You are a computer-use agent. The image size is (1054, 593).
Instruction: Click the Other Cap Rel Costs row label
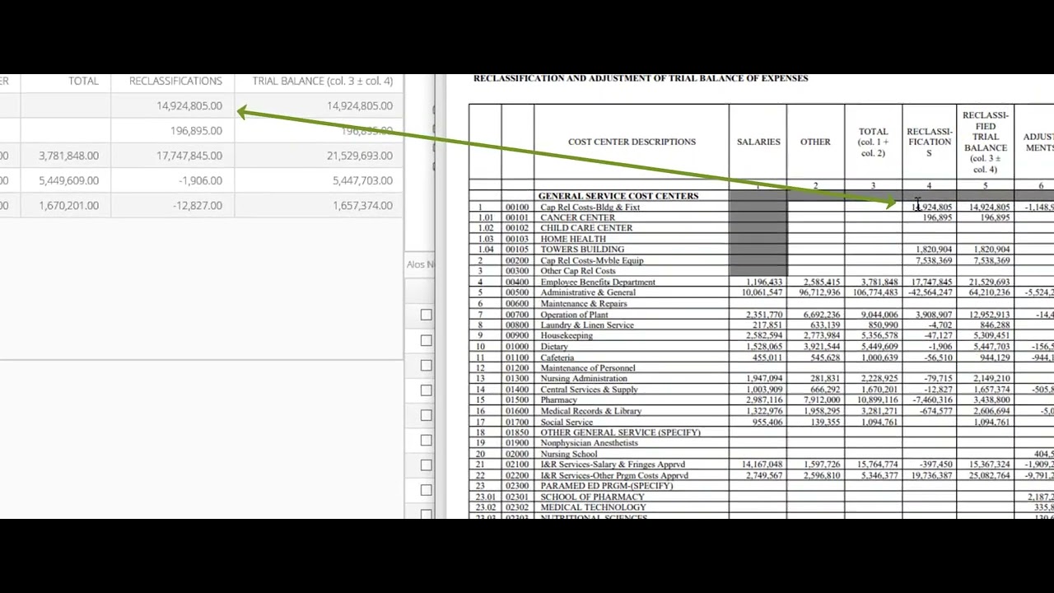pyautogui.click(x=578, y=271)
